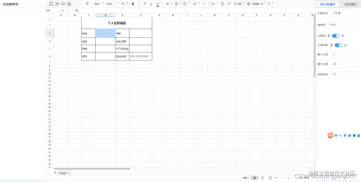Click the text wrap icon
The height and width of the screenshot is (182, 361).
pos(213,4)
